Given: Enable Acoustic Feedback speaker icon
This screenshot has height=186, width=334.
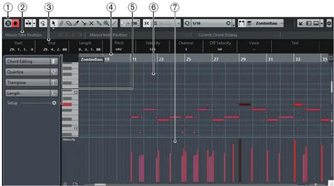Looking at the screenshot, I should point(43,23).
